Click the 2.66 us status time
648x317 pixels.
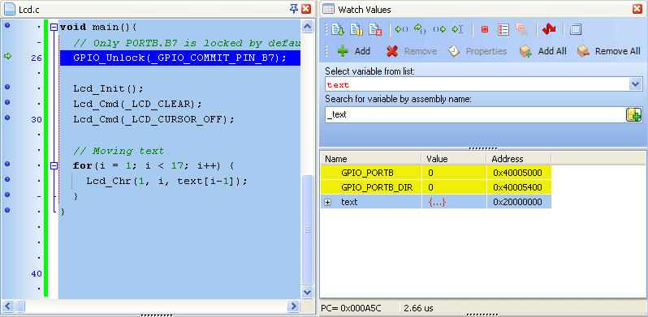pyautogui.click(x=418, y=308)
